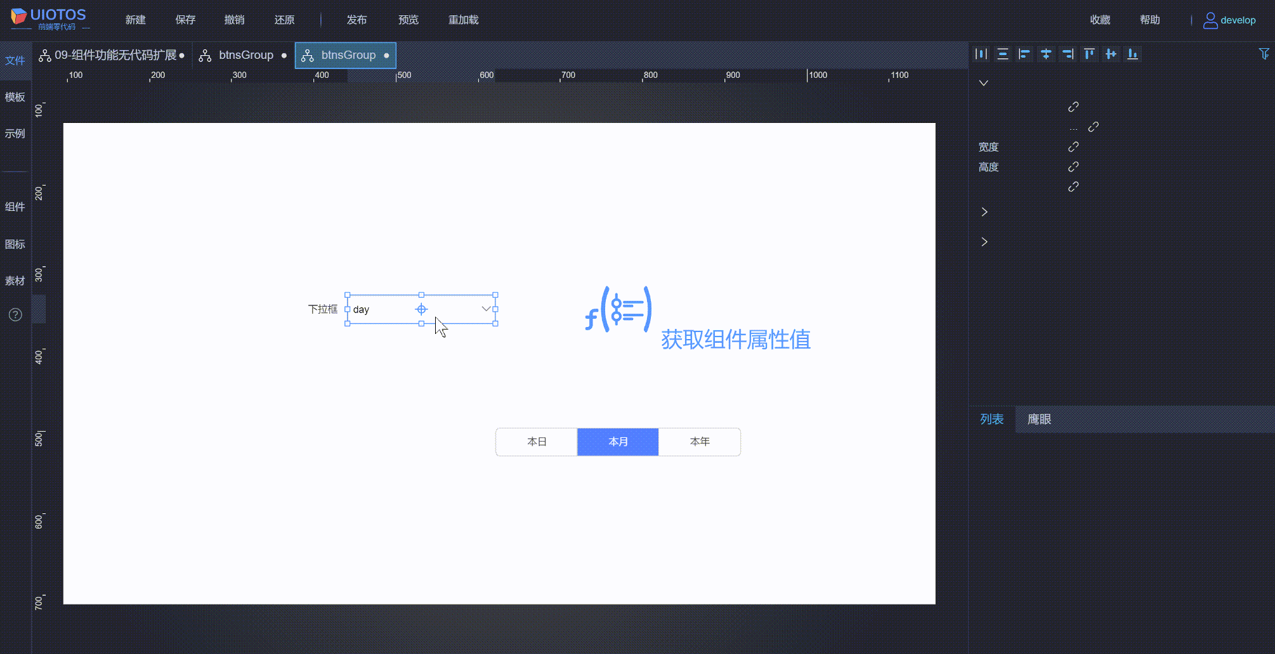This screenshot has height=654, width=1275.
Task: Click the develop user account area
Action: (1229, 20)
